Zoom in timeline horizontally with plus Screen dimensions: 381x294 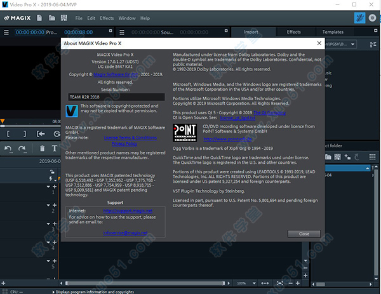[x=298, y=283]
